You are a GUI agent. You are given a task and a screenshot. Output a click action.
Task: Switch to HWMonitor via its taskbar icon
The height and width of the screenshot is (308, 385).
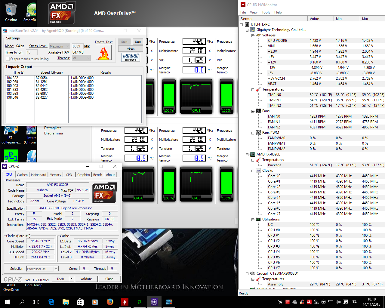coord(125,302)
